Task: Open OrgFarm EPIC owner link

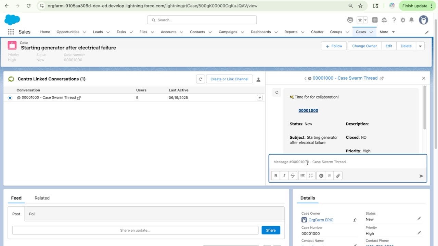Action: [321, 220]
